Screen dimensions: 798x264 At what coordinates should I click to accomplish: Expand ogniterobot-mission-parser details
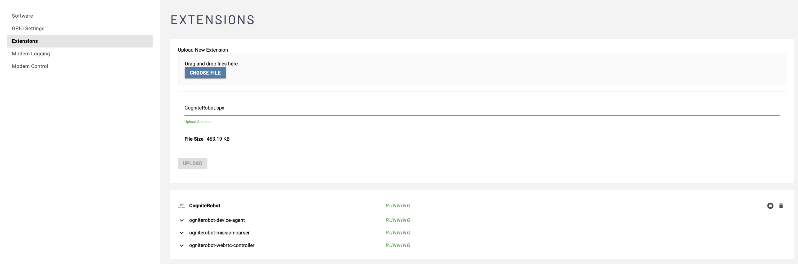point(182,233)
